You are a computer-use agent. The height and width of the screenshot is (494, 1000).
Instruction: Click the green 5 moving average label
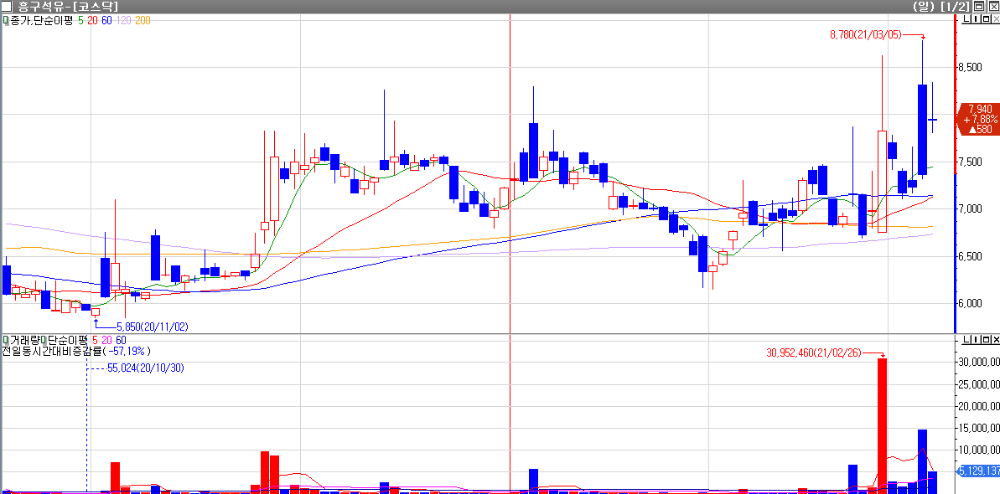80,20
